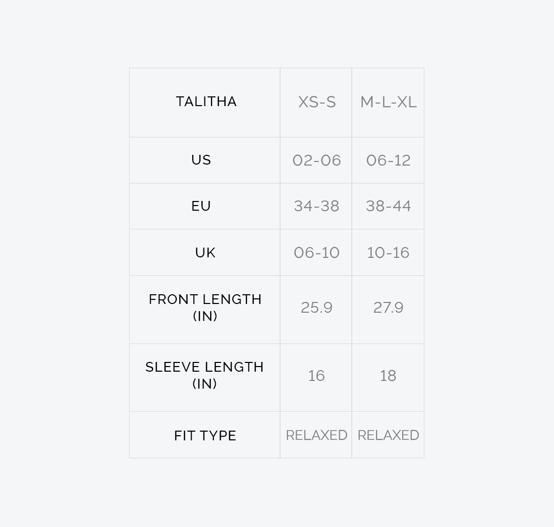Select the XS-S size column header
The height and width of the screenshot is (527, 554).
tap(317, 102)
